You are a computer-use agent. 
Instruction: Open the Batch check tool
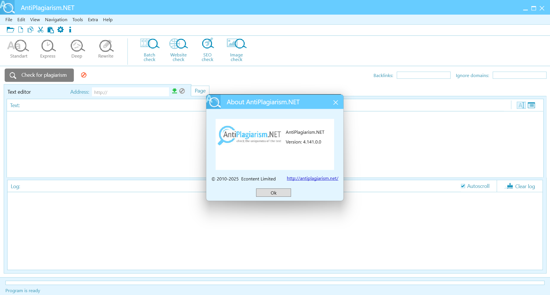coord(150,50)
